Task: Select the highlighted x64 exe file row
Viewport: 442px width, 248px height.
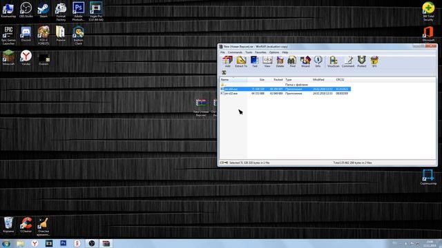Action: (x=285, y=89)
